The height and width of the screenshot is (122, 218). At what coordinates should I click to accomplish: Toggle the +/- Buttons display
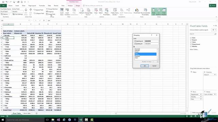point(158,12)
